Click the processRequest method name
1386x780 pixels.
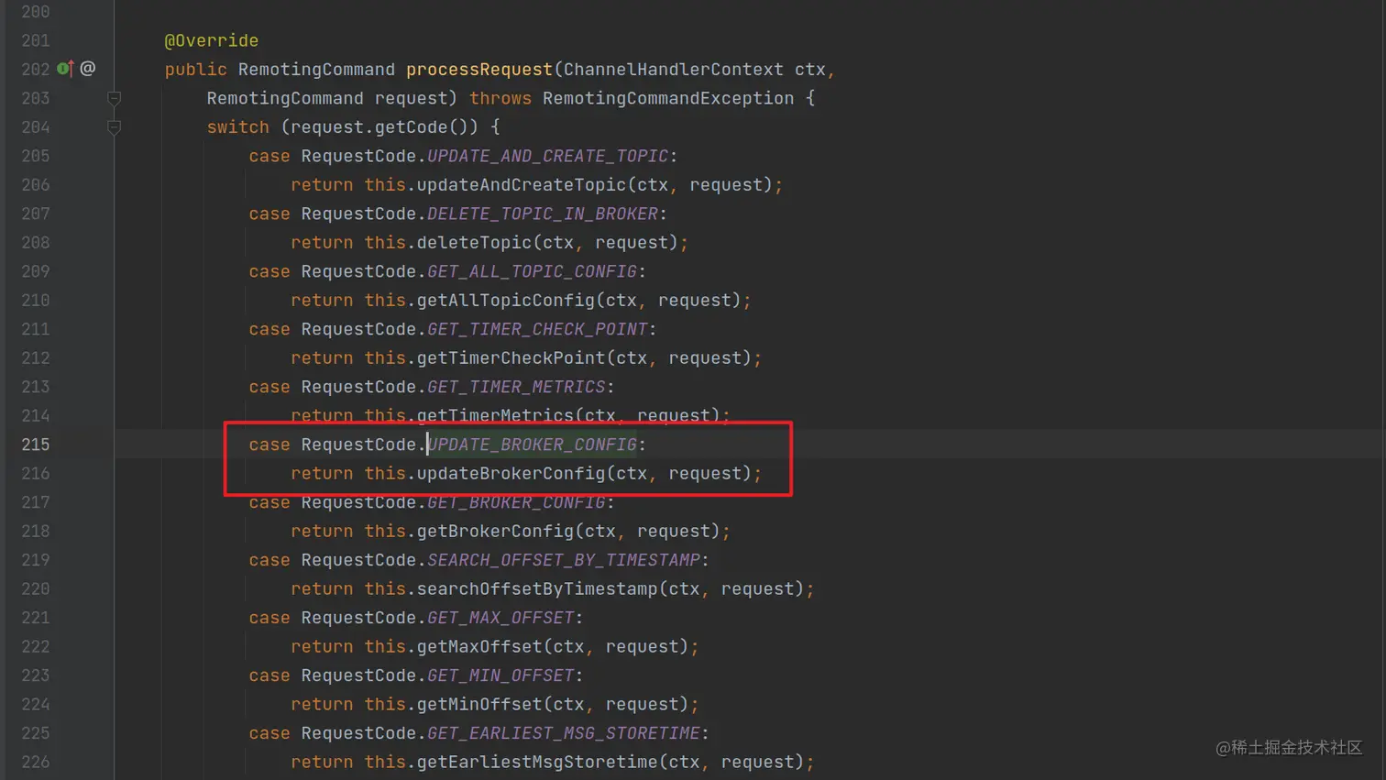(x=479, y=70)
